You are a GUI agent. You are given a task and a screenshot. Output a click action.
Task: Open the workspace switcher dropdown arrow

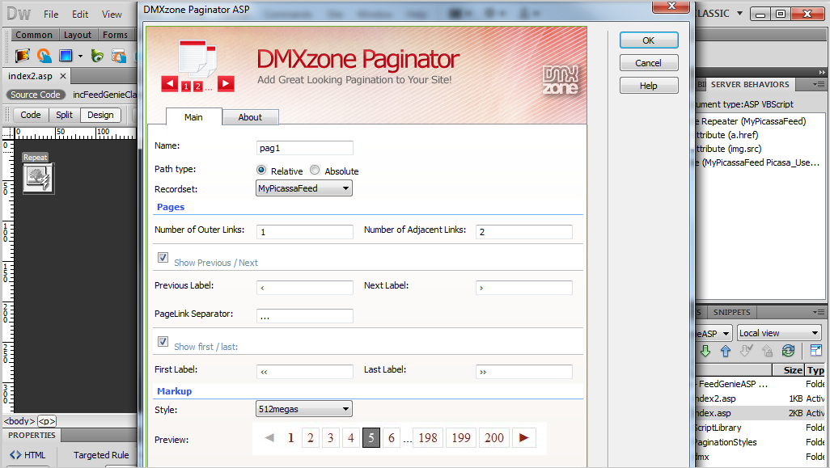(739, 13)
